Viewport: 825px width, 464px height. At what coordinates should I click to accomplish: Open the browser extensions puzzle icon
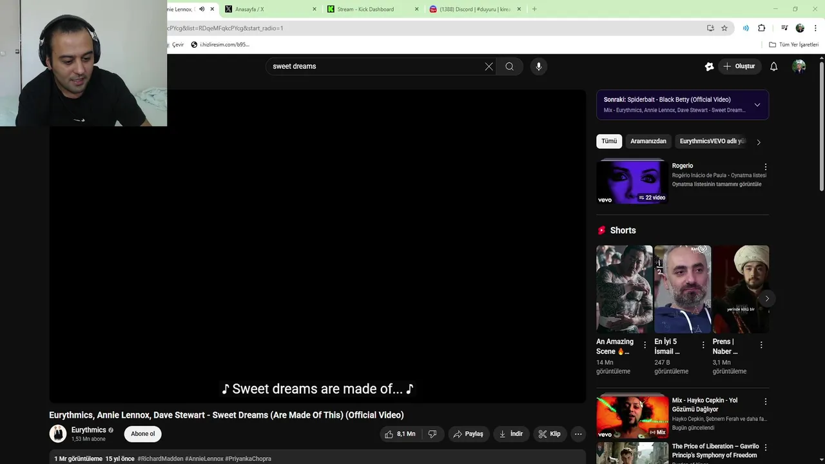761,28
